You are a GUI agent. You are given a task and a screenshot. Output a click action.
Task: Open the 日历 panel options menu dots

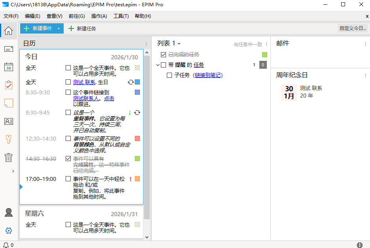146,44
